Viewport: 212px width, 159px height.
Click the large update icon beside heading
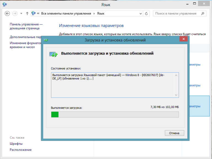tap(53, 54)
